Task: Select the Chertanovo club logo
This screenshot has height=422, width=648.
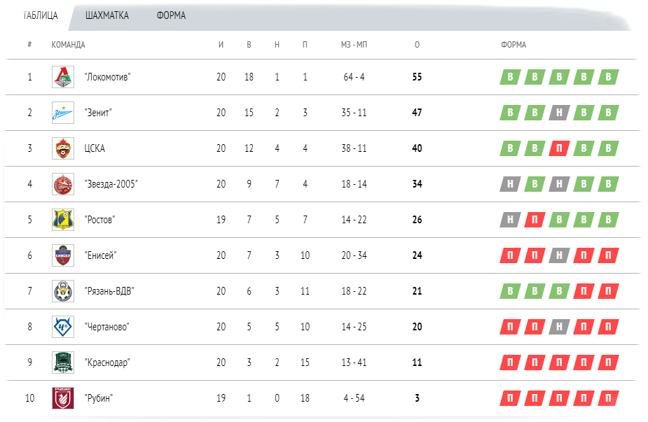Action: point(63,327)
